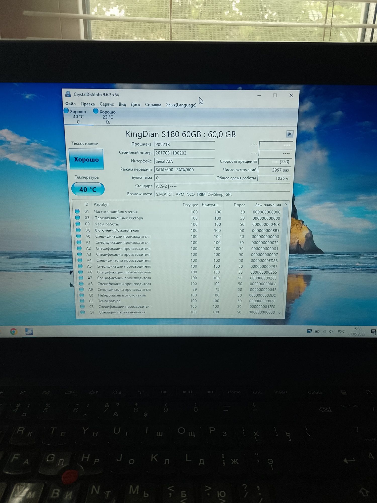Click status dot for attribute A0
Screen dimensions: 377x503
[x=78, y=236]
